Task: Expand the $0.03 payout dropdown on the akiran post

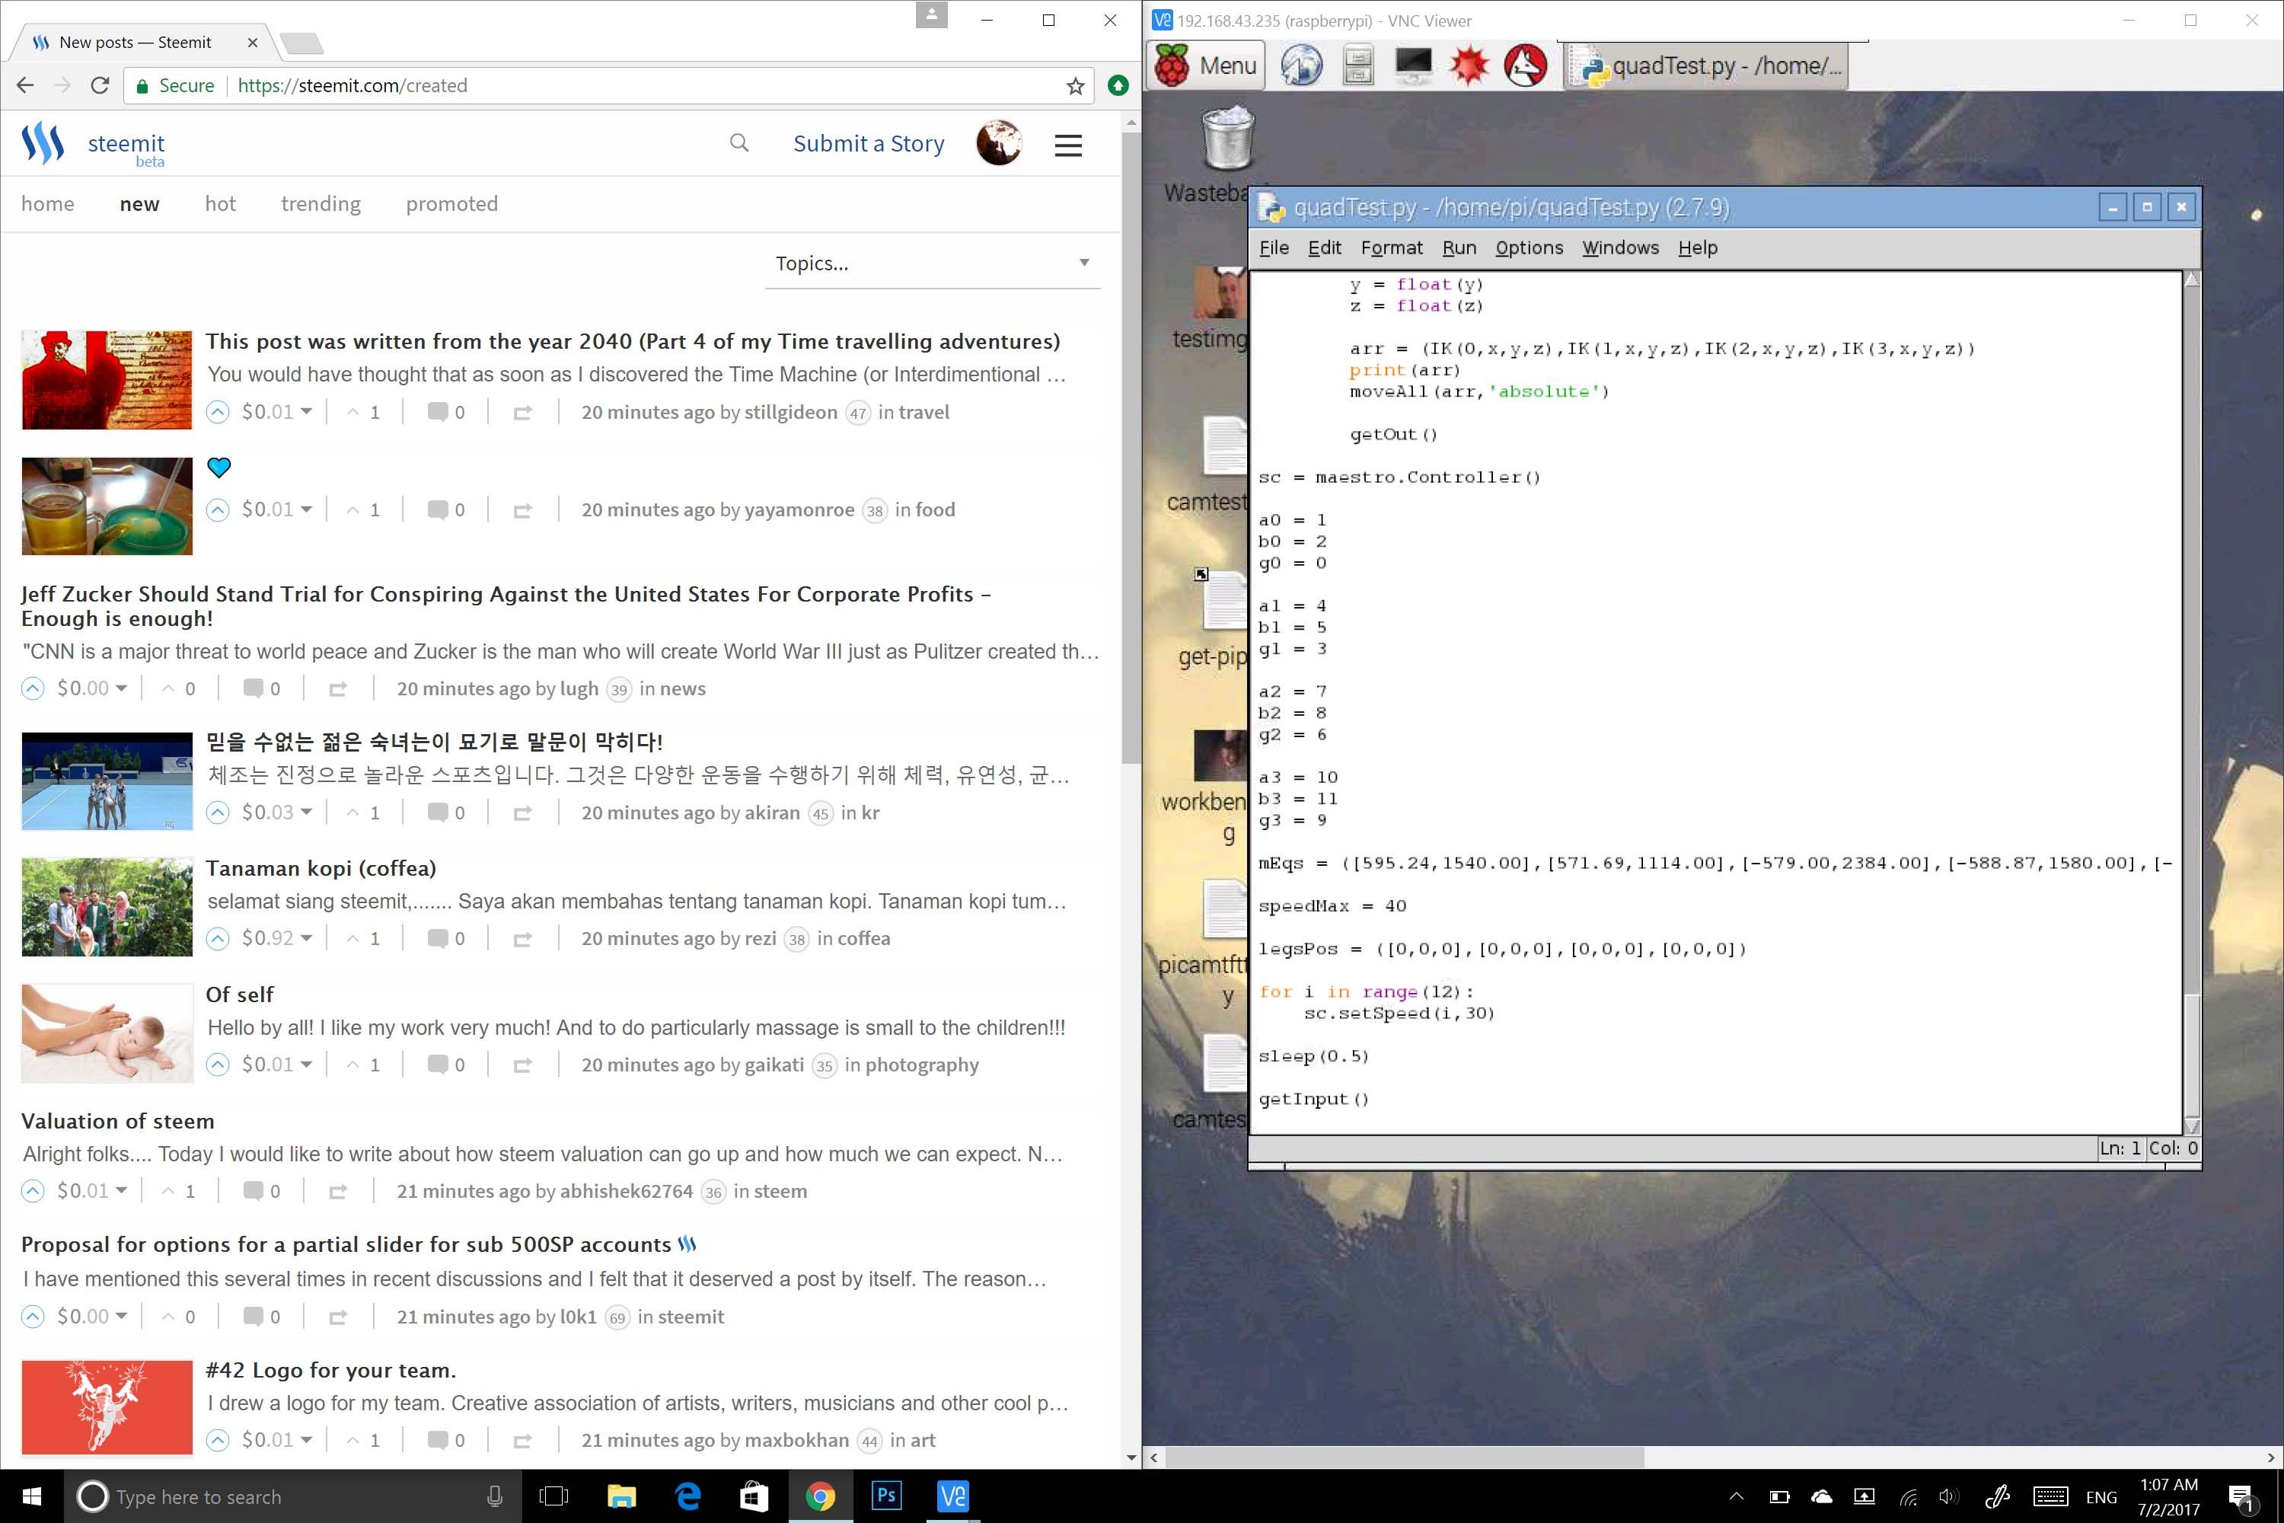Action: tap(307, 812)
